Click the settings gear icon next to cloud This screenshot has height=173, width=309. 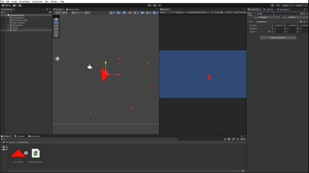click(x=20, y=5)
